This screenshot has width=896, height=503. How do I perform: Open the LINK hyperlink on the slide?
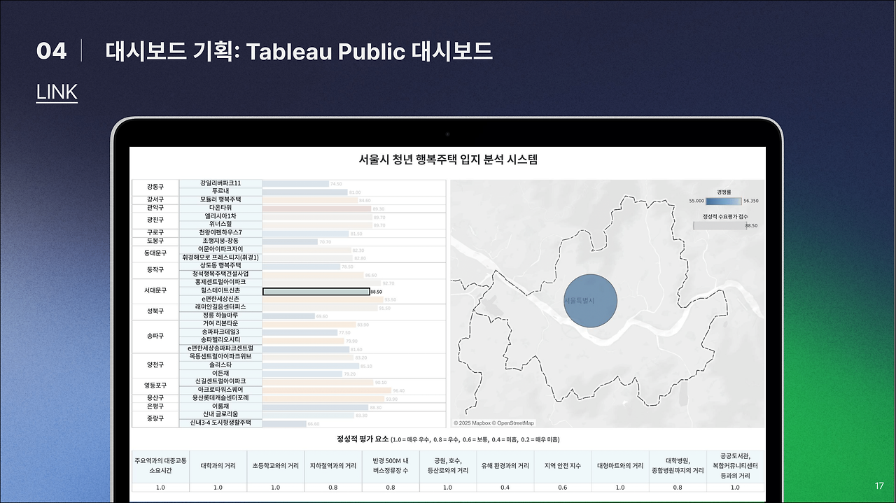pyautogui.click(x=56, y=91)
